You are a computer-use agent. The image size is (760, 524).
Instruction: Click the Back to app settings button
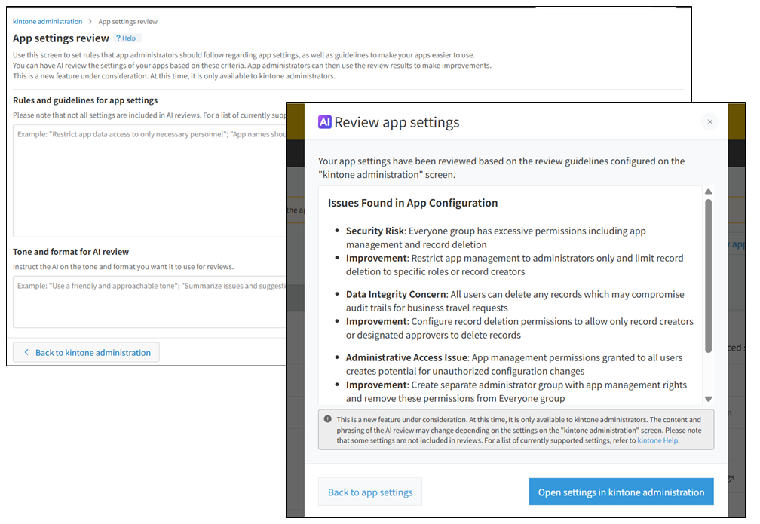[369, 492]
